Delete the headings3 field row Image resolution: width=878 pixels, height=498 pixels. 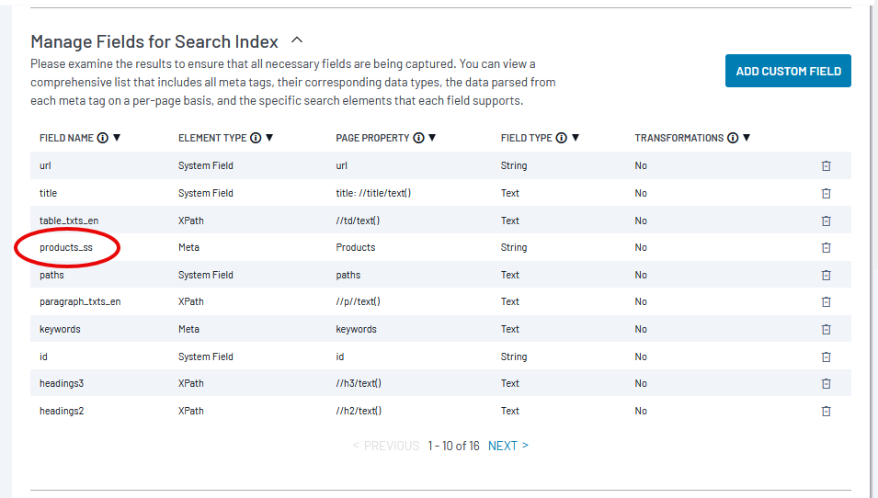click(826, 383)
